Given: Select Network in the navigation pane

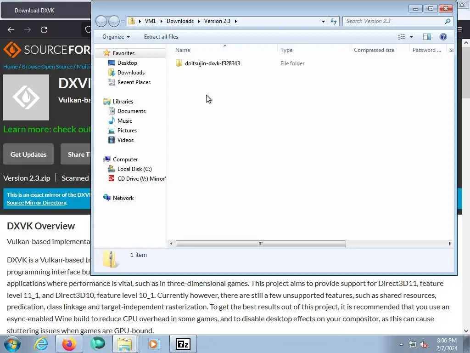Looking at the screenshot, I should click(123, 198).
